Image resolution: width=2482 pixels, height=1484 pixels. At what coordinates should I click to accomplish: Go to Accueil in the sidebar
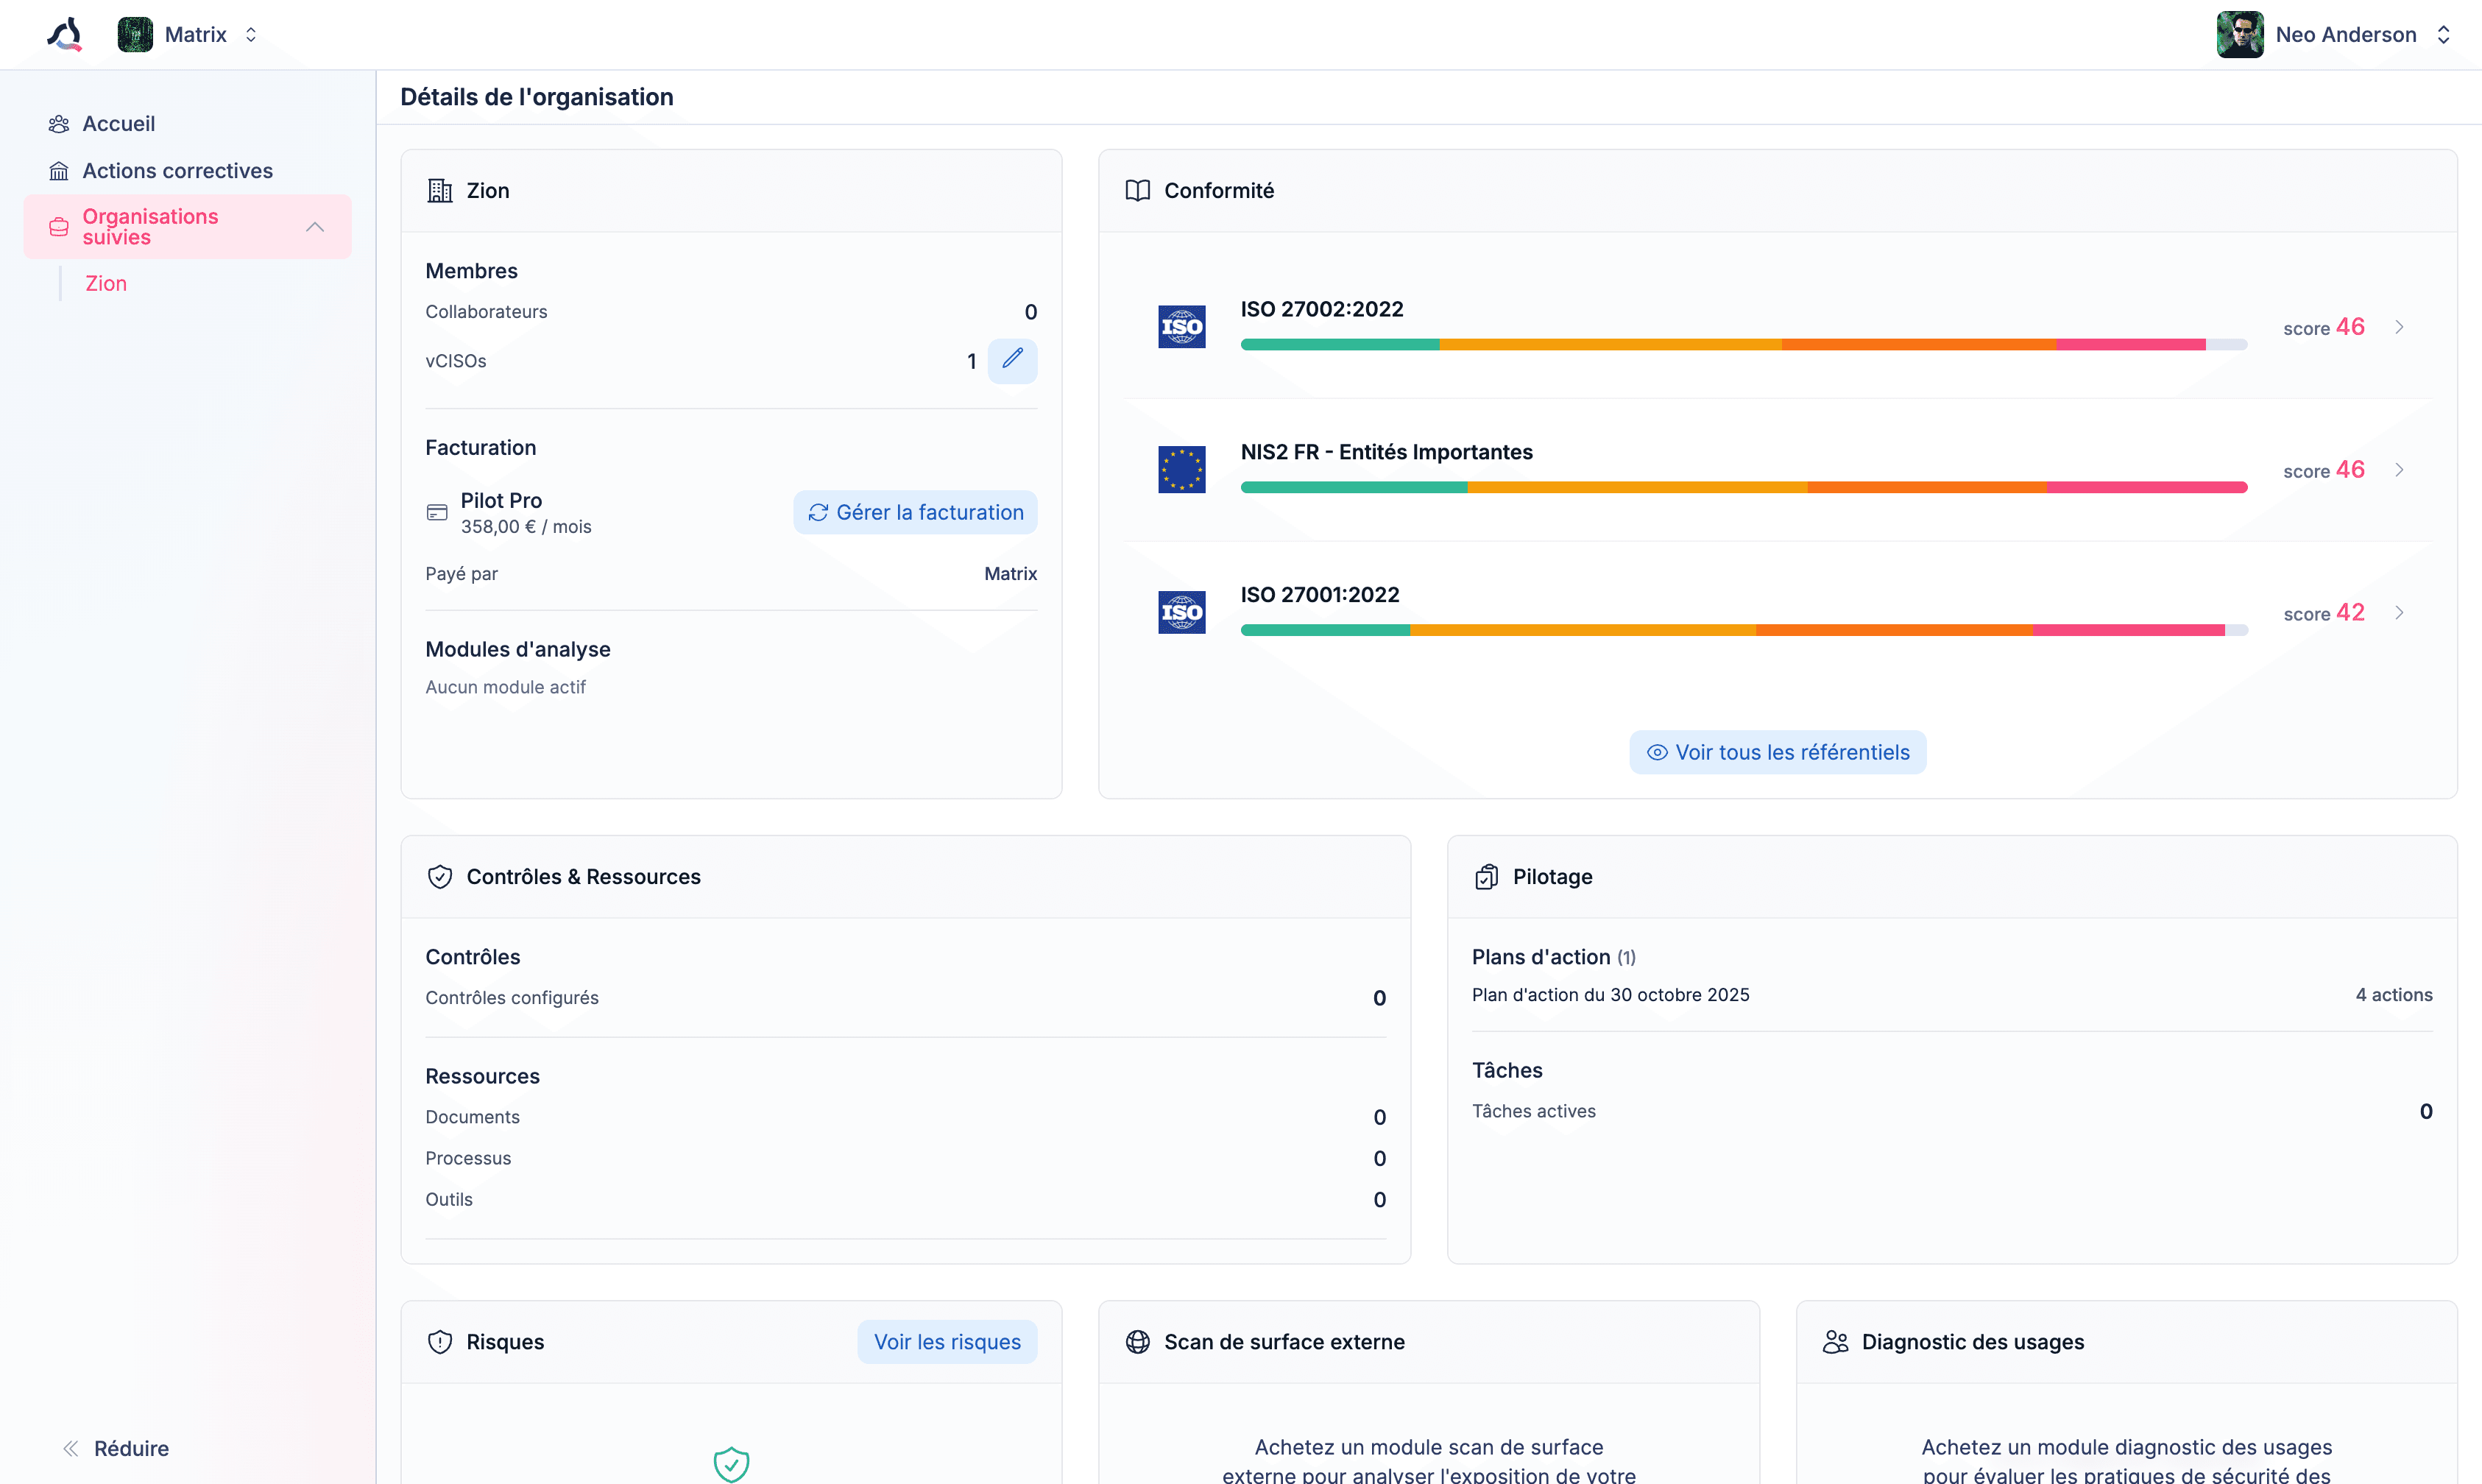coord(118,124)
